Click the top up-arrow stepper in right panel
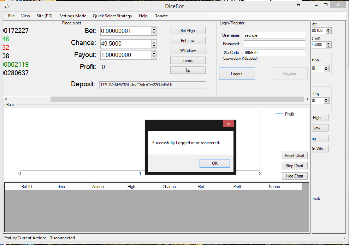The image size is (349, 245). pos(329,29)
